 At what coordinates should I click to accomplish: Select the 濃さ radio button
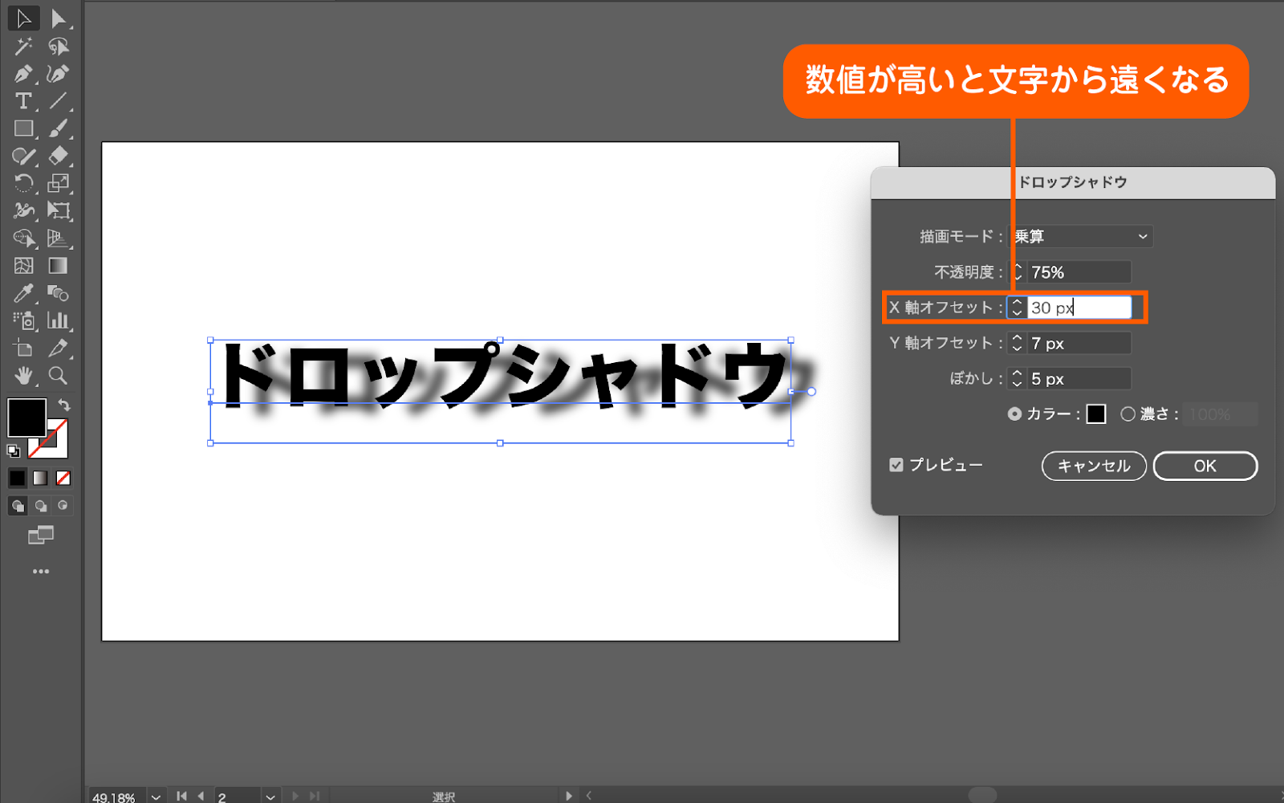[x=1128, y=414]
